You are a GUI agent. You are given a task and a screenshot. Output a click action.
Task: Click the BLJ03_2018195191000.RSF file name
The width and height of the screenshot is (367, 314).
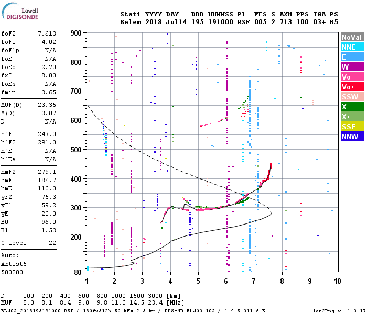tap(37, 311)
